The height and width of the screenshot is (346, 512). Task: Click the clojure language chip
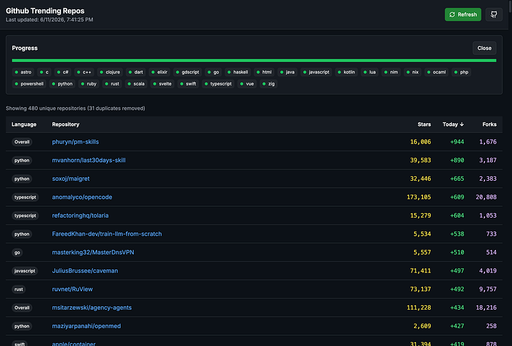pyautogui.click(x=109, y=72)
